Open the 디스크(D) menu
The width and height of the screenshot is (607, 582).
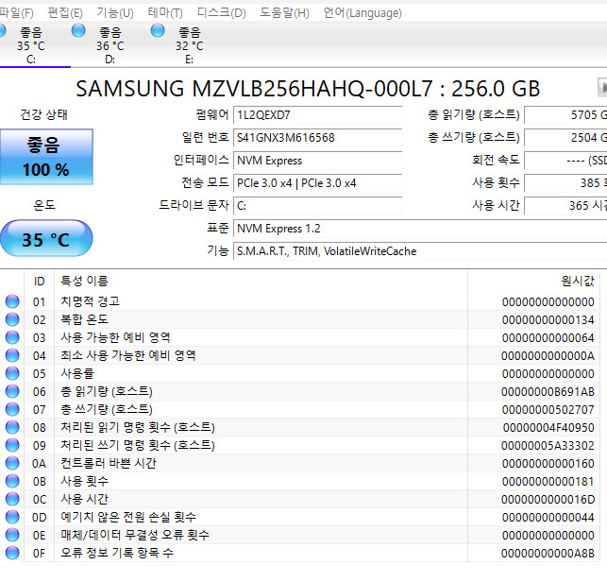[x=222, y=13]
